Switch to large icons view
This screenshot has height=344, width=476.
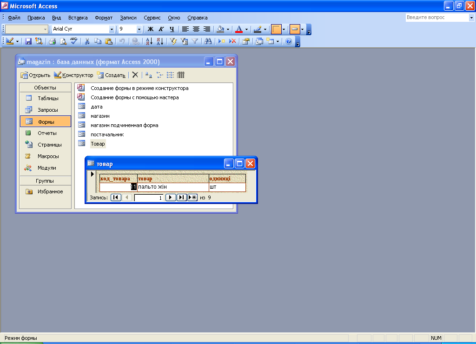point(148,75)
